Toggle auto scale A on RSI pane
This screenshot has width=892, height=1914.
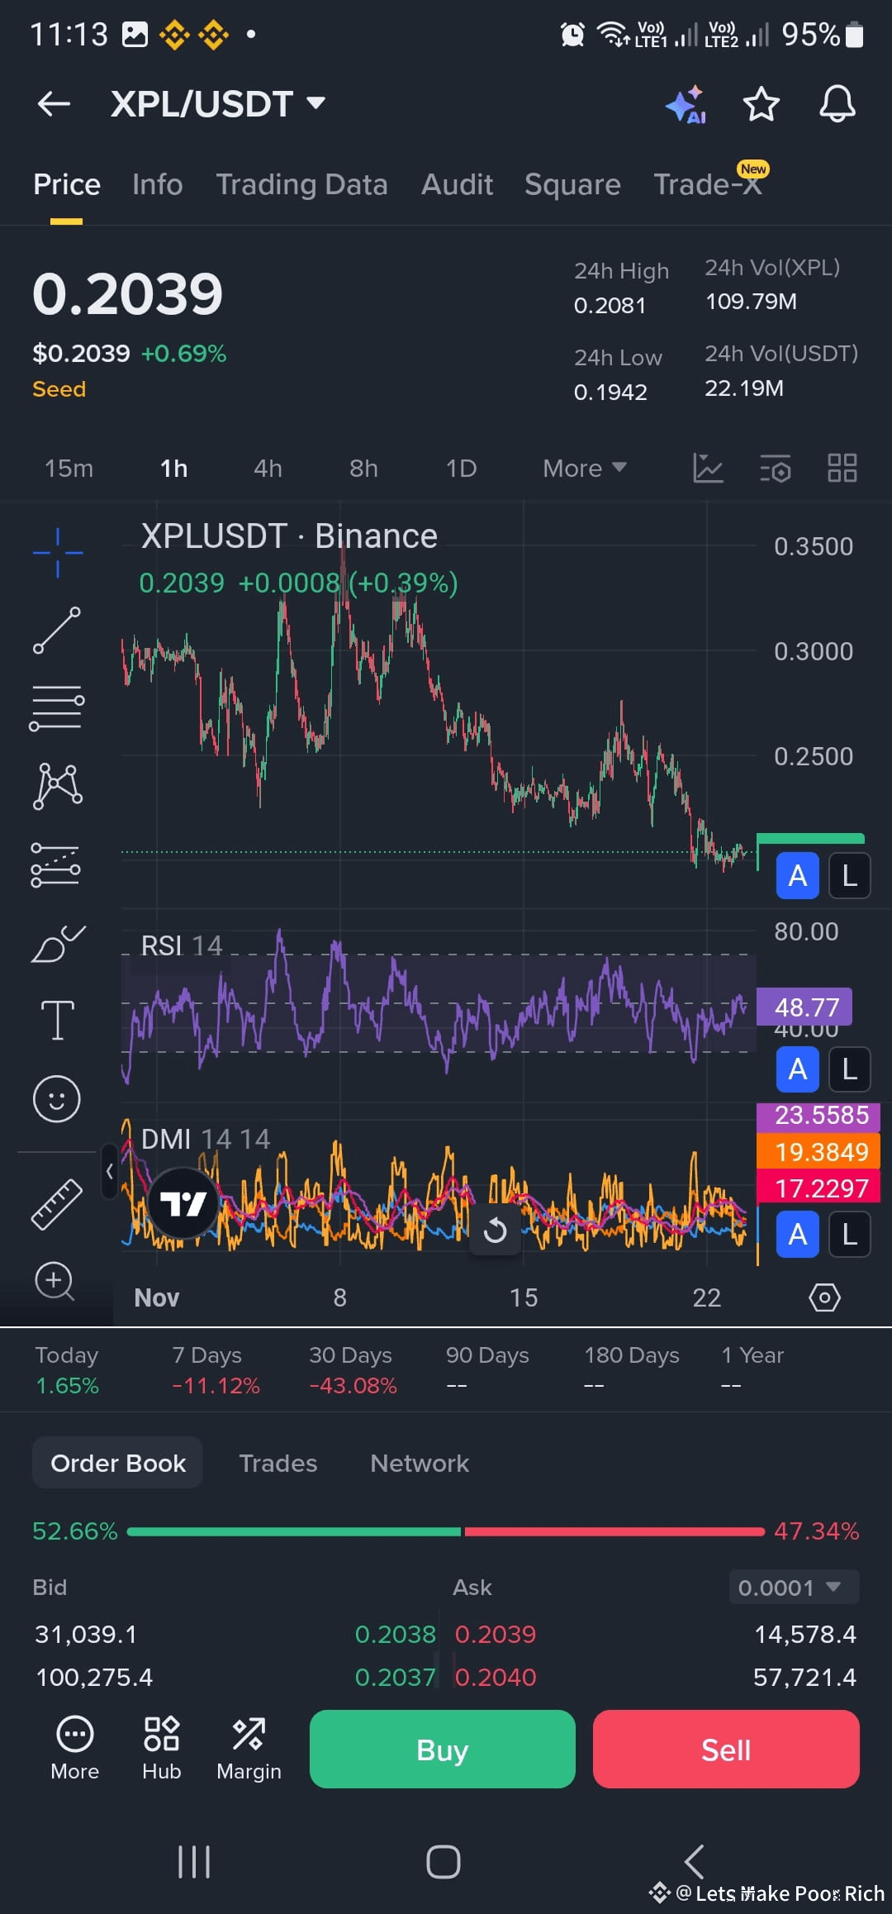click(x=798, y=1069)
